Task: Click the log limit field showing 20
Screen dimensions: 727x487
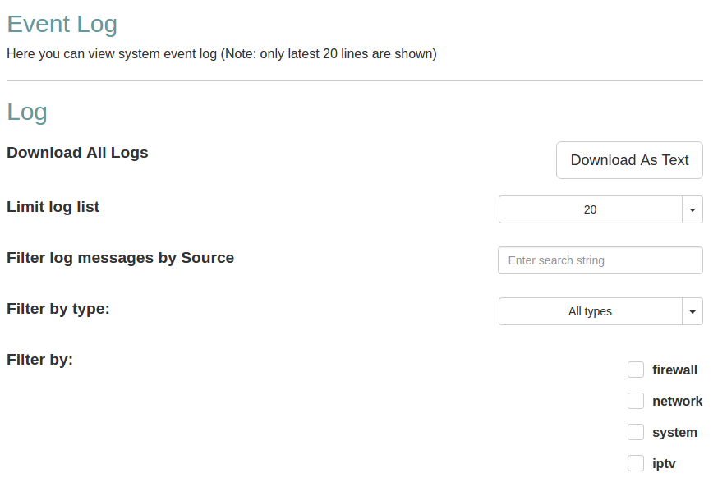Action: (x=590, y=209)
